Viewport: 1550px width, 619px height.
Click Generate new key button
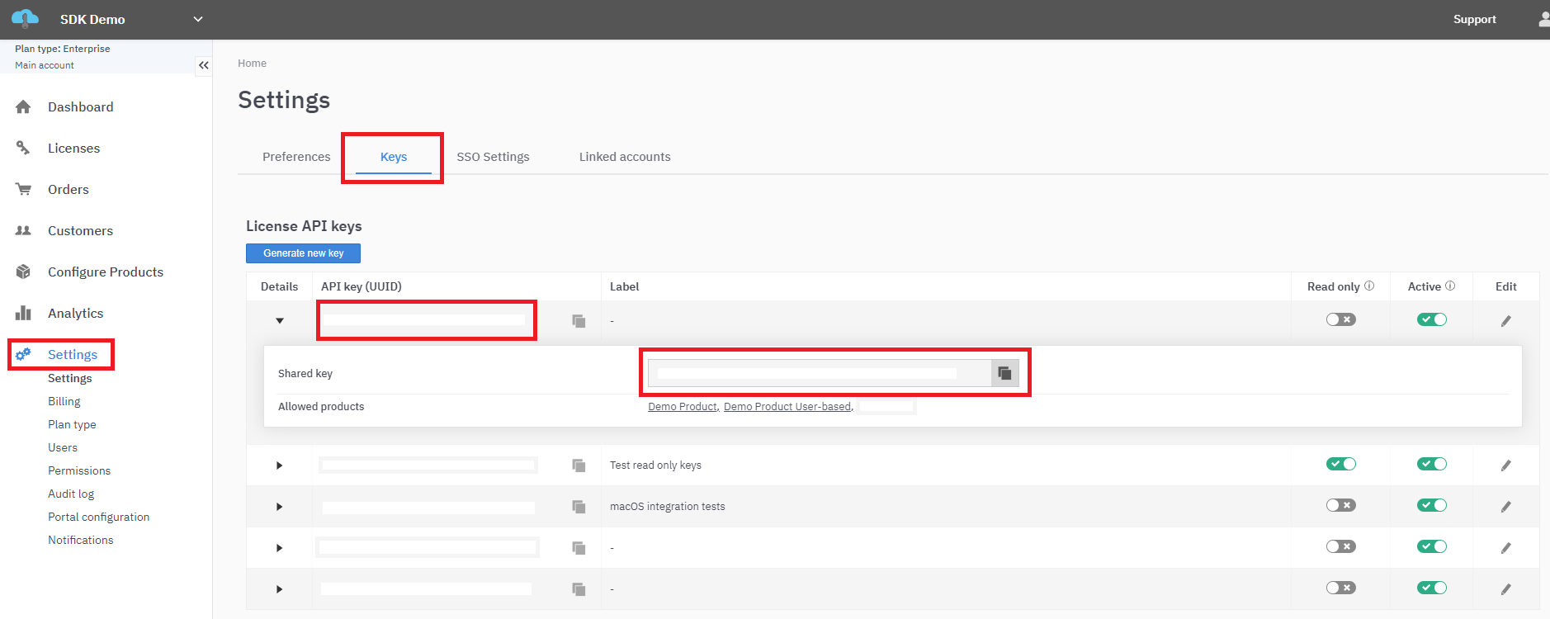303,253
